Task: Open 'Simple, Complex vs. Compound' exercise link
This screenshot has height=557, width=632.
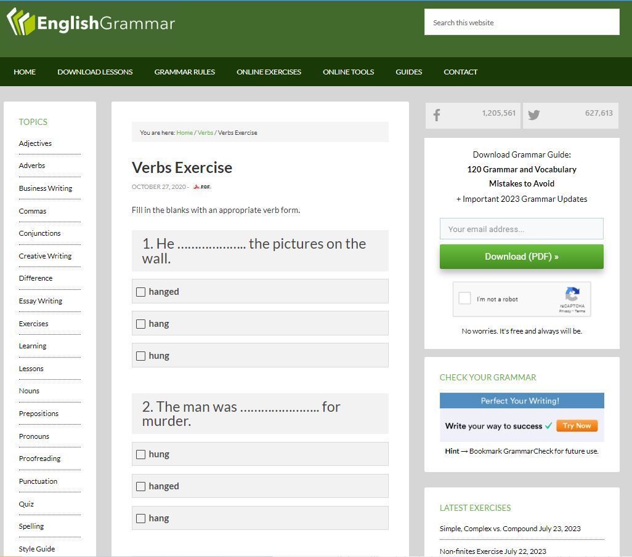Action: 488,529
